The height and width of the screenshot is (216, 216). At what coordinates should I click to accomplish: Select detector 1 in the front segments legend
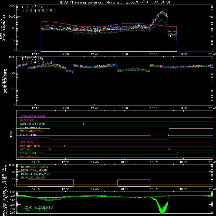(23, 11)
